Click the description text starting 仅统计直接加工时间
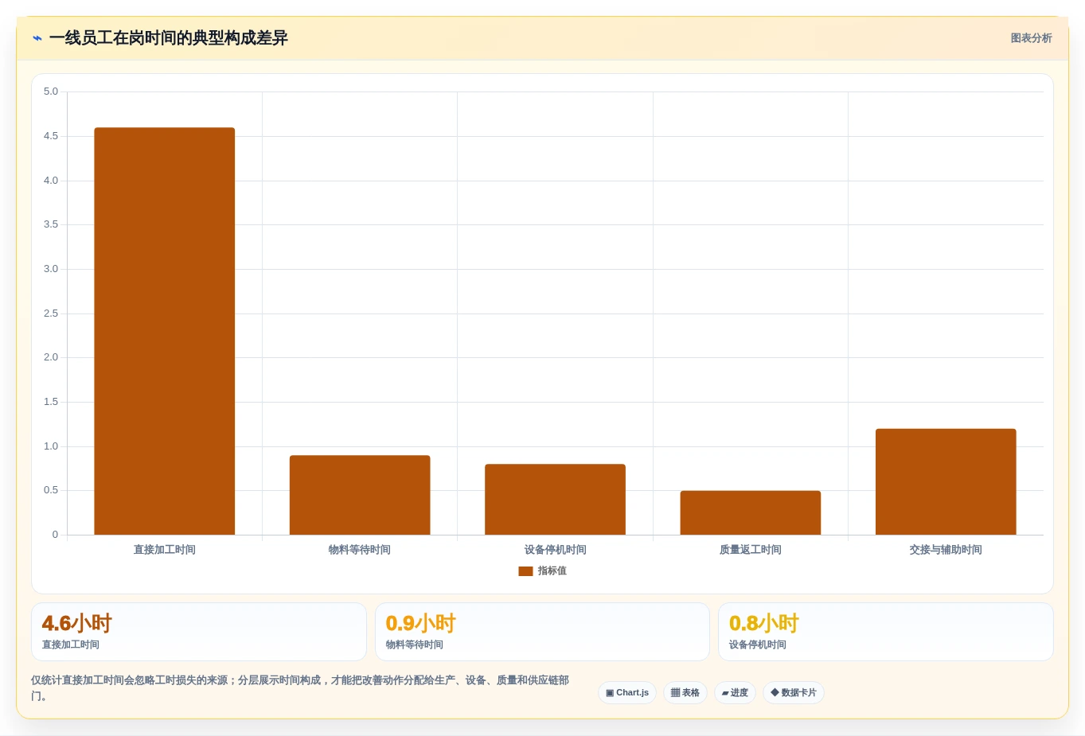 coord(300,688)
